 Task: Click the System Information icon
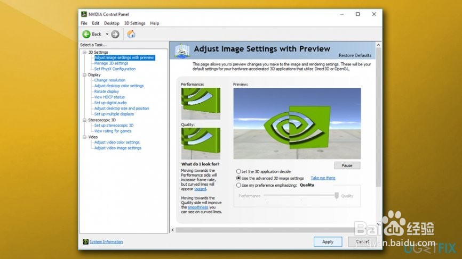[x=85, y=241]
